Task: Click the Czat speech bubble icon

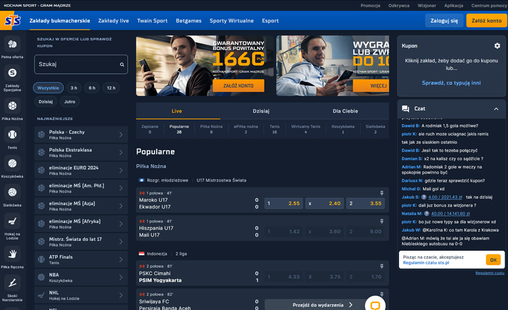Action: pyautogui.click(x=405, y=109)
